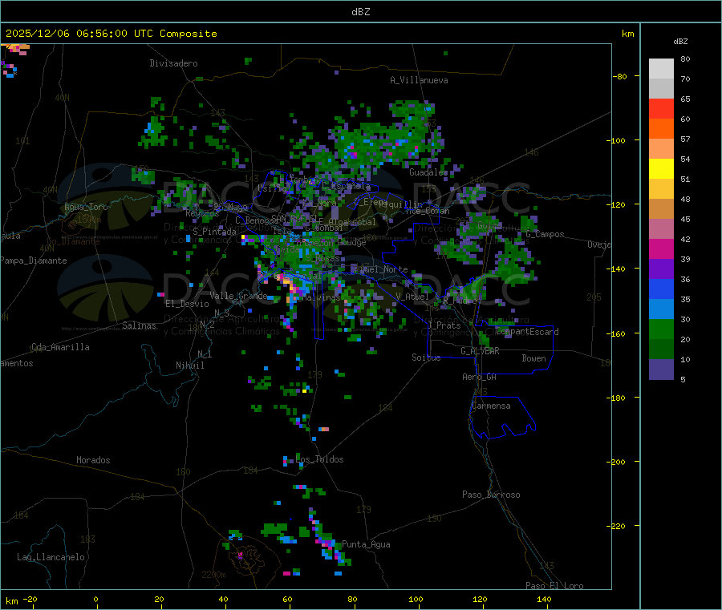The image size is (722, 610).
Task: Click the Punta_Agua map label
Action: pyautogui.click(x=366, y=544)
